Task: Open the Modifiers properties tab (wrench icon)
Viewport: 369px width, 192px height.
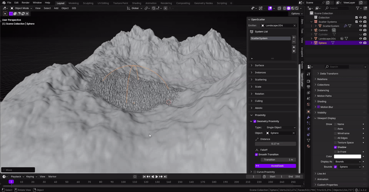Action: pos(309,117)
